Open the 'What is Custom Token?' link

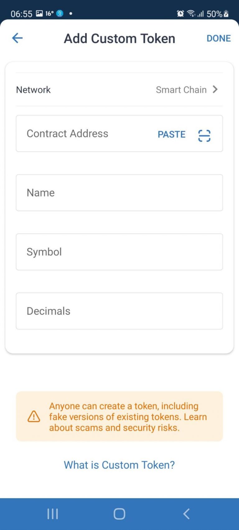tap(119, 465)
